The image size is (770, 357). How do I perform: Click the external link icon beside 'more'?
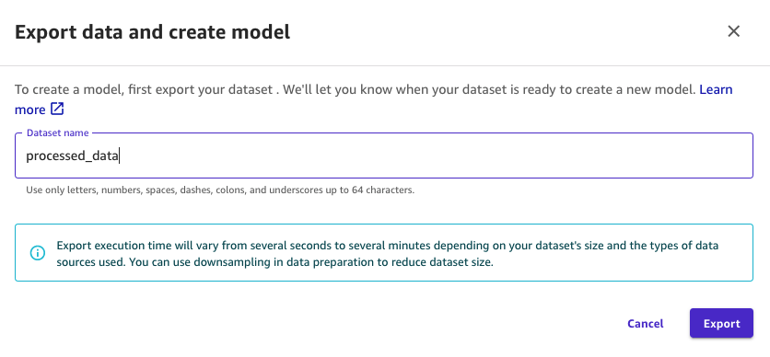(57, 109)
